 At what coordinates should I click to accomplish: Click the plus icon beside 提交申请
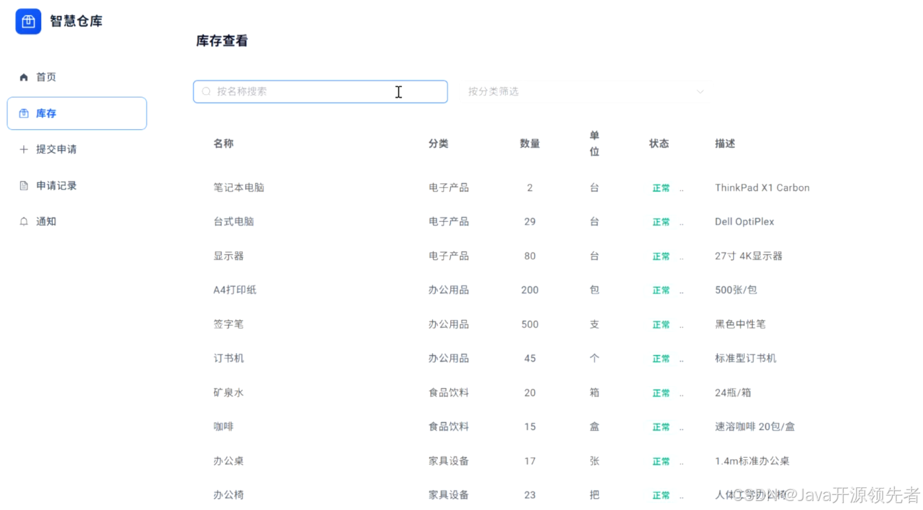click(x=23, y=149)
